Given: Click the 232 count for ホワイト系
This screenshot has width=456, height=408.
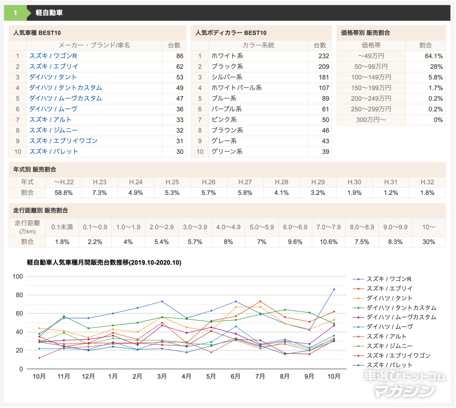Looking at the screenshot, I should [324, 56].
